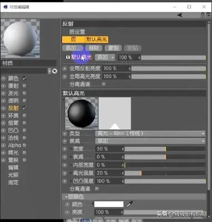212x222 pixels.
Task: Click the dot icon left of 辉光 channel
Action: coord(3,153)
